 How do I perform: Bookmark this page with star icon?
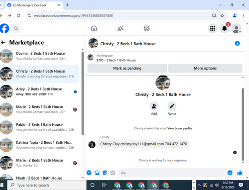222,15
